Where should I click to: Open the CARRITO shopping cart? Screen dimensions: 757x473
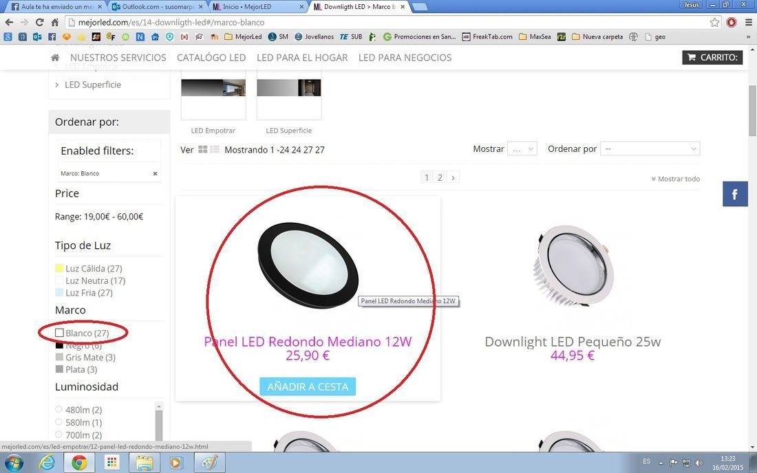pos(712,57)
